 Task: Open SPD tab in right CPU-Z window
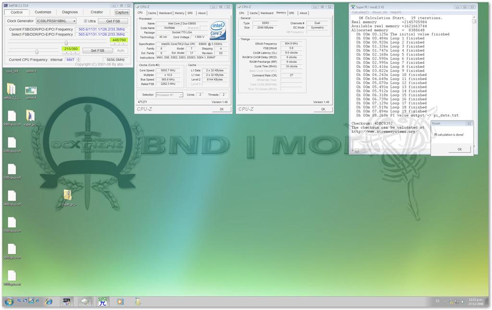pyautogui.click(x=292, y=13)
